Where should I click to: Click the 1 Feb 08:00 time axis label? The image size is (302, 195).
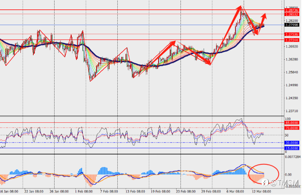tap(84, 191)
